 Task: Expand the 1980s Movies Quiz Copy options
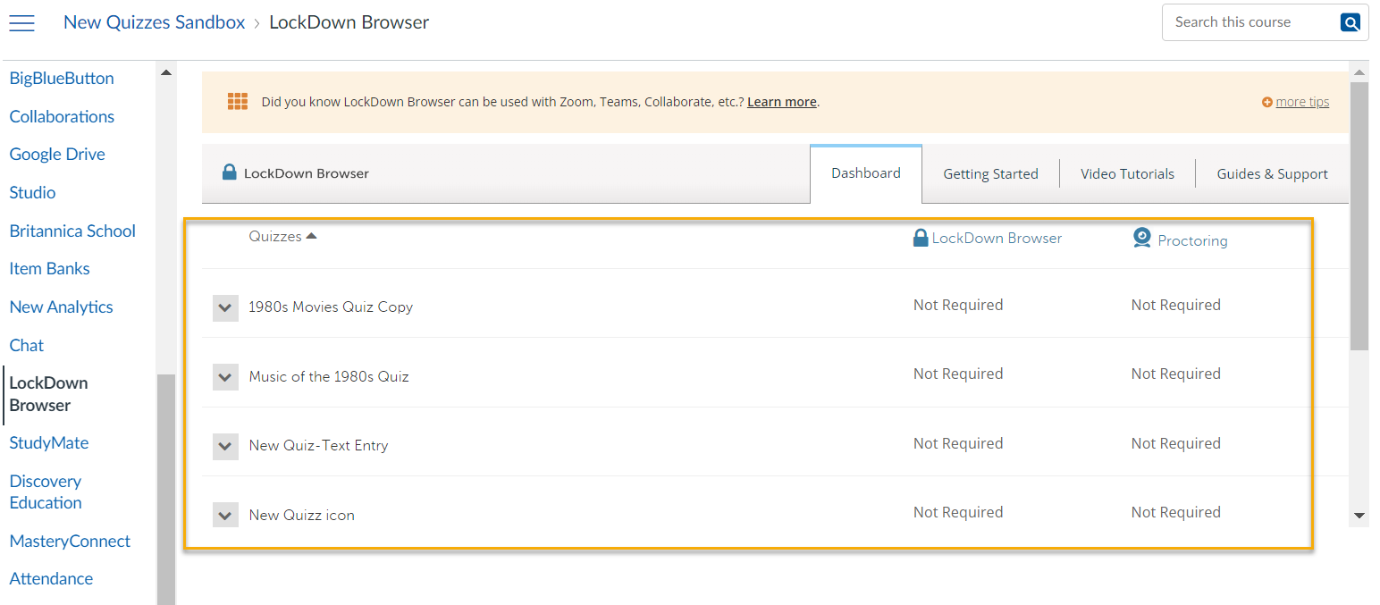pos(225,308)
